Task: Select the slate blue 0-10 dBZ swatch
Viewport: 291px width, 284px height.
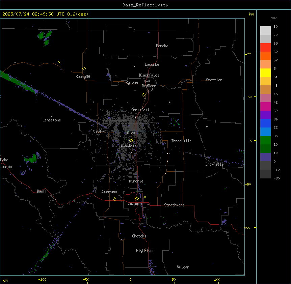Action: pyautogui.click(x=265, y=157)
